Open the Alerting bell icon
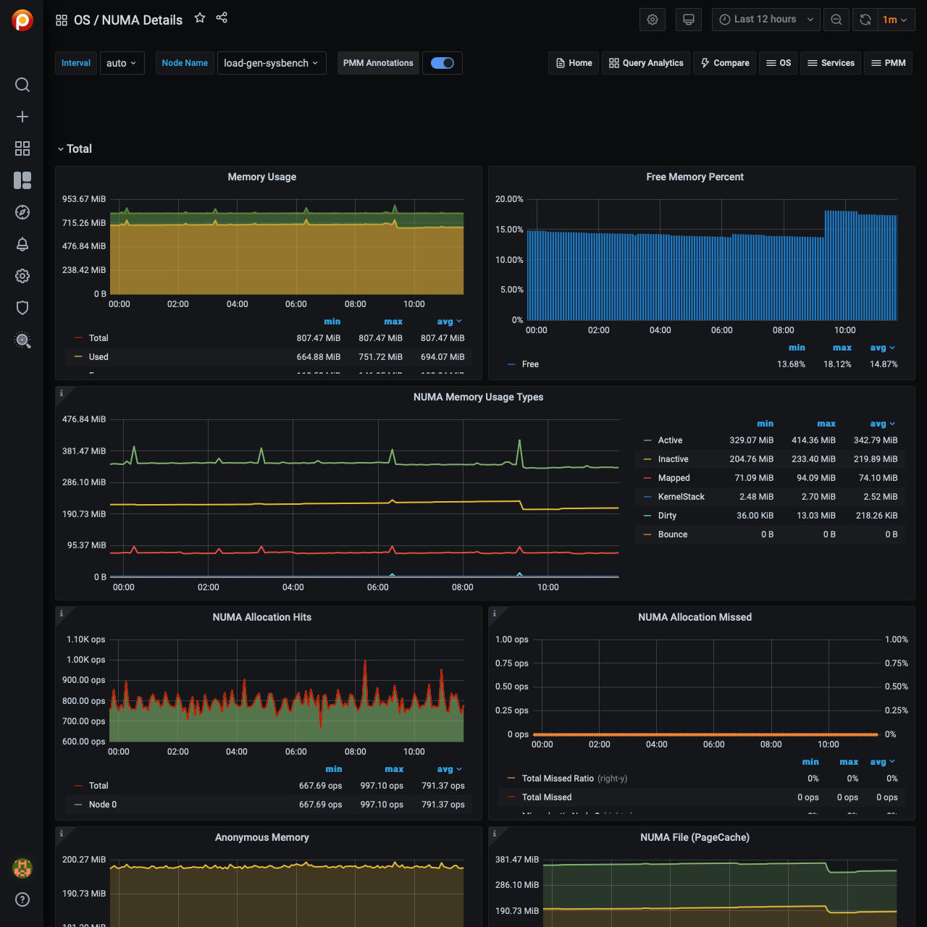This screenshot has height=927, width=927. [x=22, y=244]
